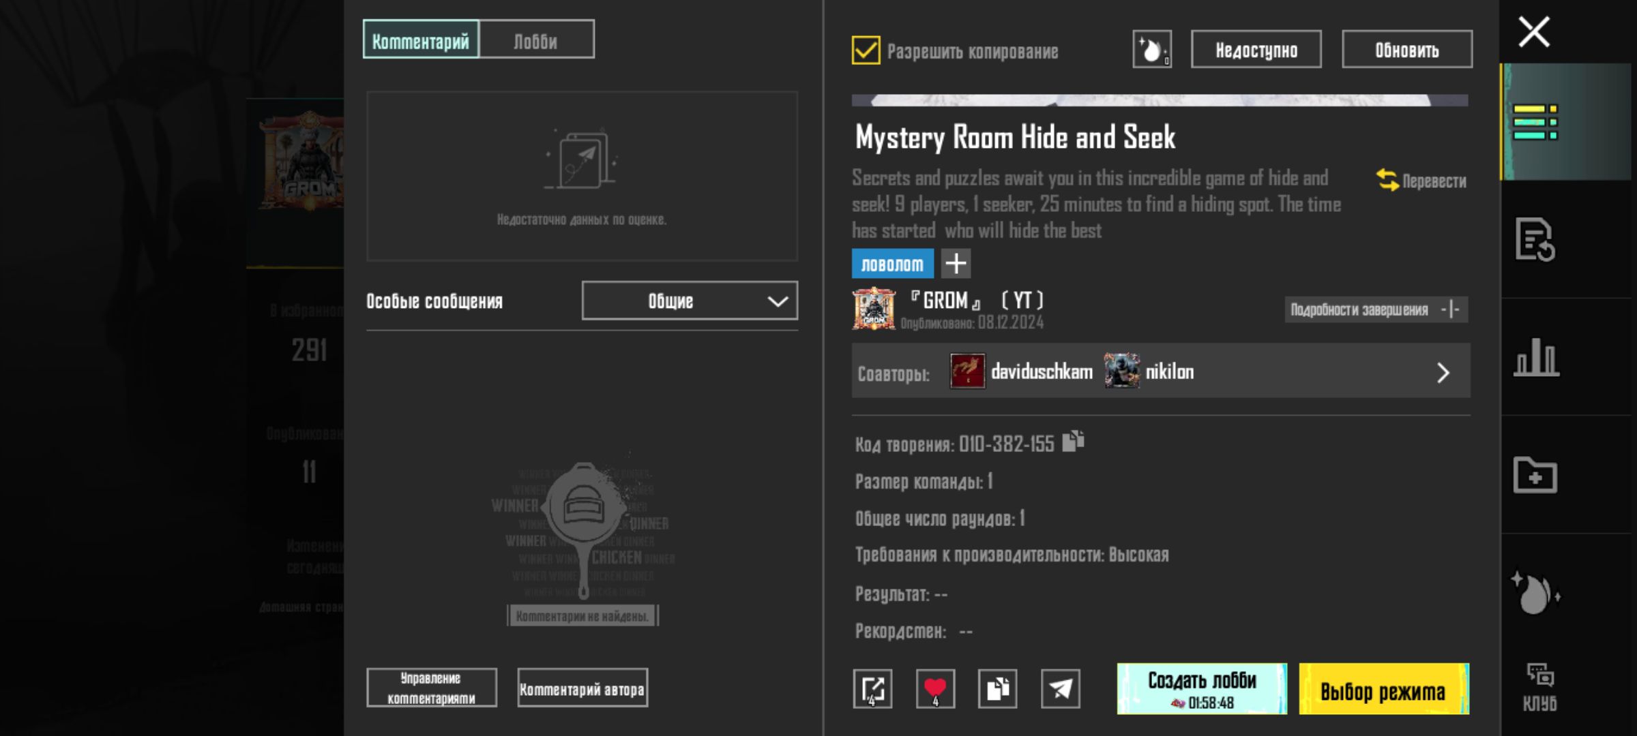Copy the creation code 010-382-155

coord(1073,442)
